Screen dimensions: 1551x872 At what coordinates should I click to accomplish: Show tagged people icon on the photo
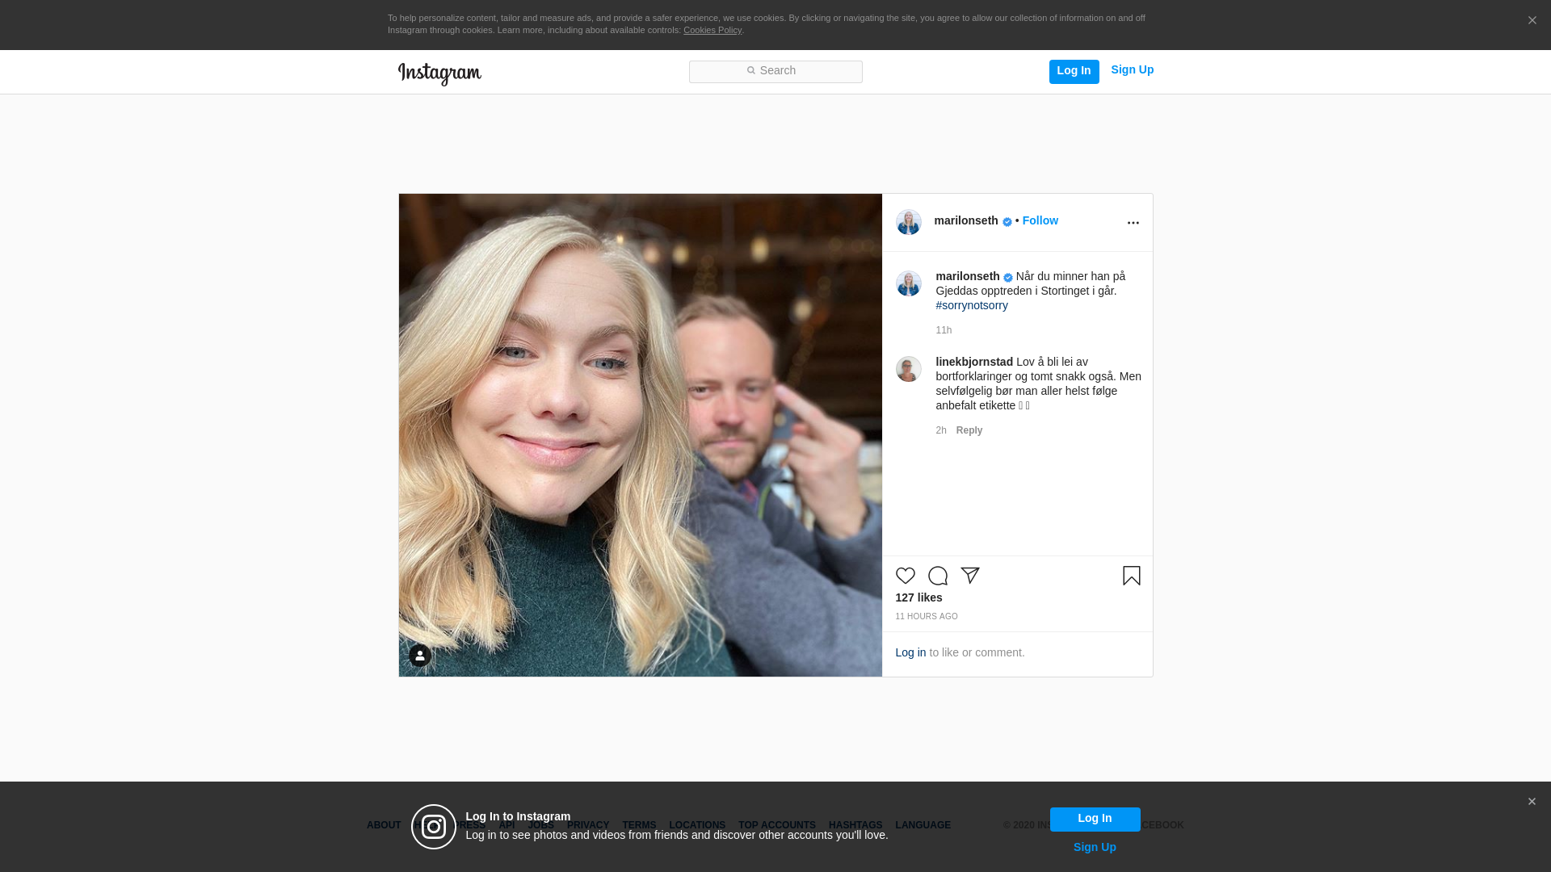pos(419,656)
